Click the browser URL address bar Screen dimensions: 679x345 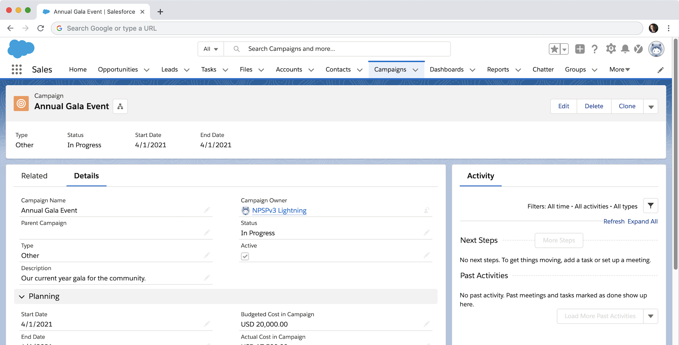click(x=347, y=28)
